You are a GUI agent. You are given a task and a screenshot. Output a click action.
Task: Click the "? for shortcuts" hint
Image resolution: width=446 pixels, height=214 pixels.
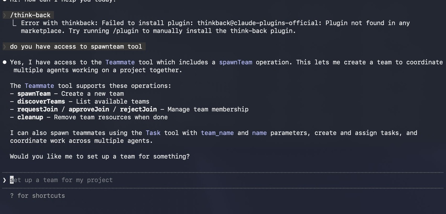click(37, 196)
